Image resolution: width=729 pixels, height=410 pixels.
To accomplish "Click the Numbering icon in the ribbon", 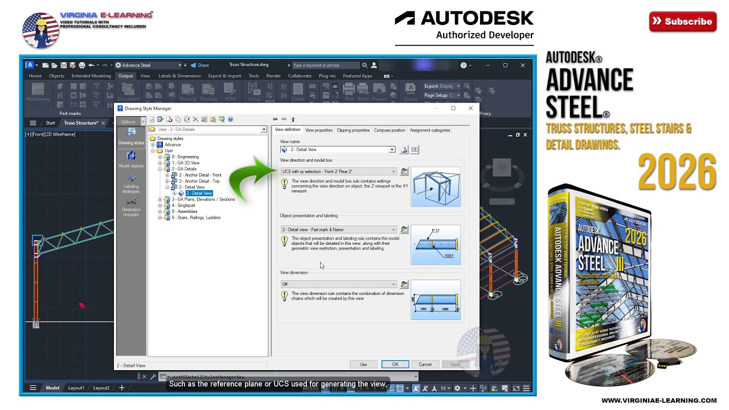I will [x=38, y=91].
